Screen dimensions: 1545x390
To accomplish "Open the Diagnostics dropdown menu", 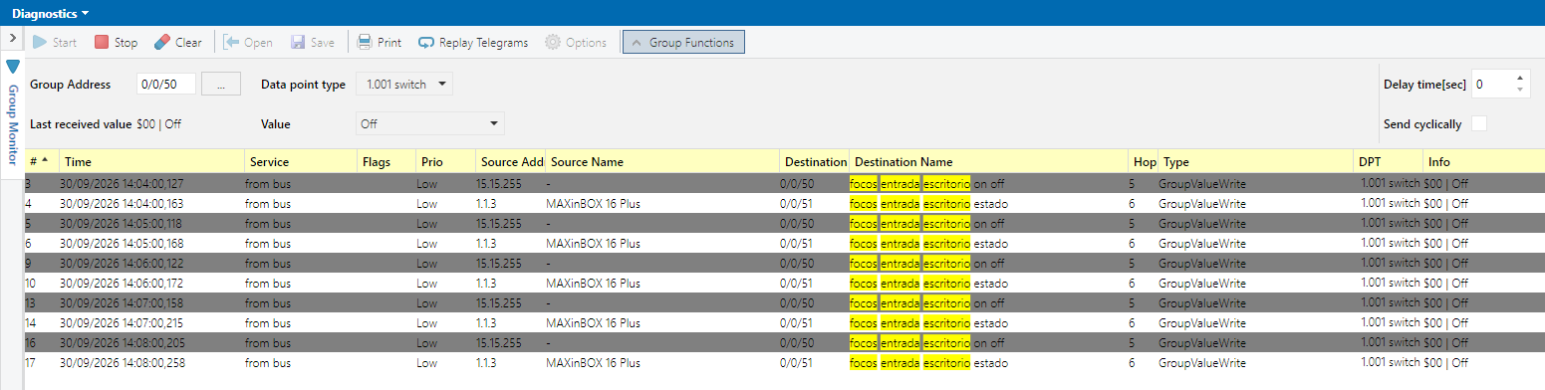I will point(51,13).
